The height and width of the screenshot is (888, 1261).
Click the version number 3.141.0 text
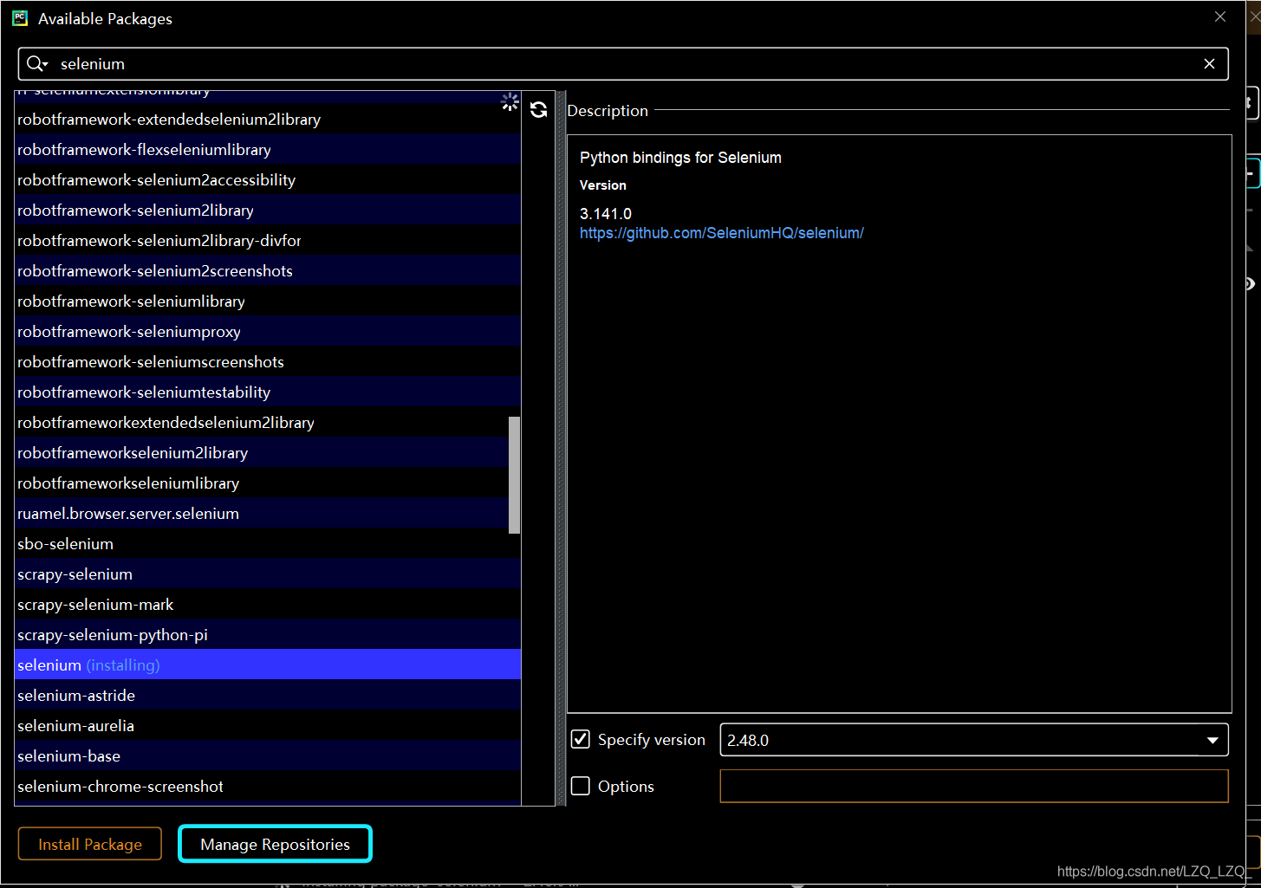click(x=606, y=214)
